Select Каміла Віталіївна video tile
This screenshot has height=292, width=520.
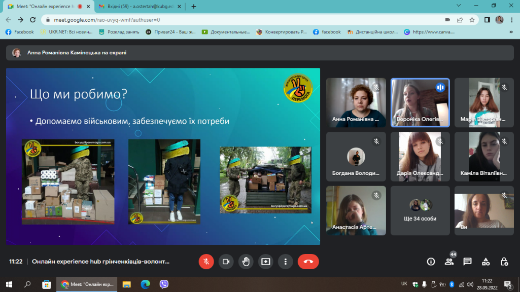[x=484, y=157]
